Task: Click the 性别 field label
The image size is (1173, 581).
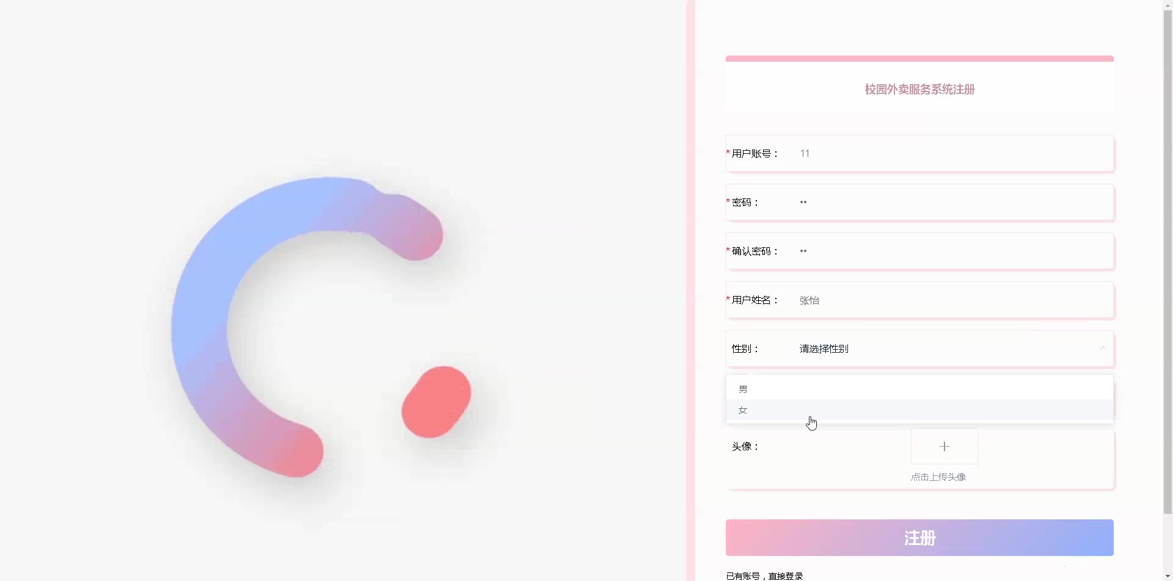Action: pos(745,348)
